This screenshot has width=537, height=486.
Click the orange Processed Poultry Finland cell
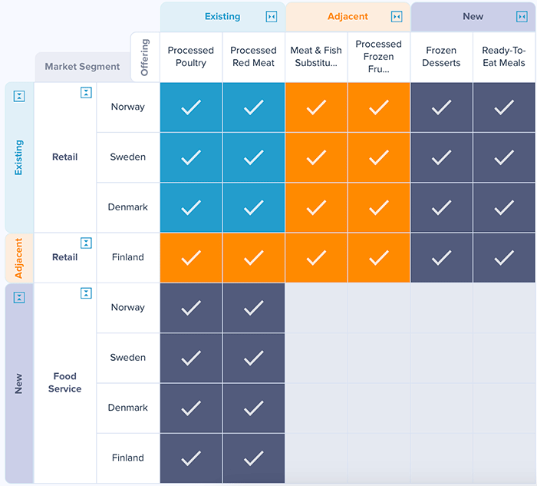tap(191, 258)
